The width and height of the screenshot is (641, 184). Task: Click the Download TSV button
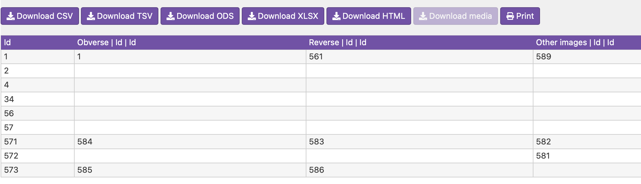(x=119, y=16)
